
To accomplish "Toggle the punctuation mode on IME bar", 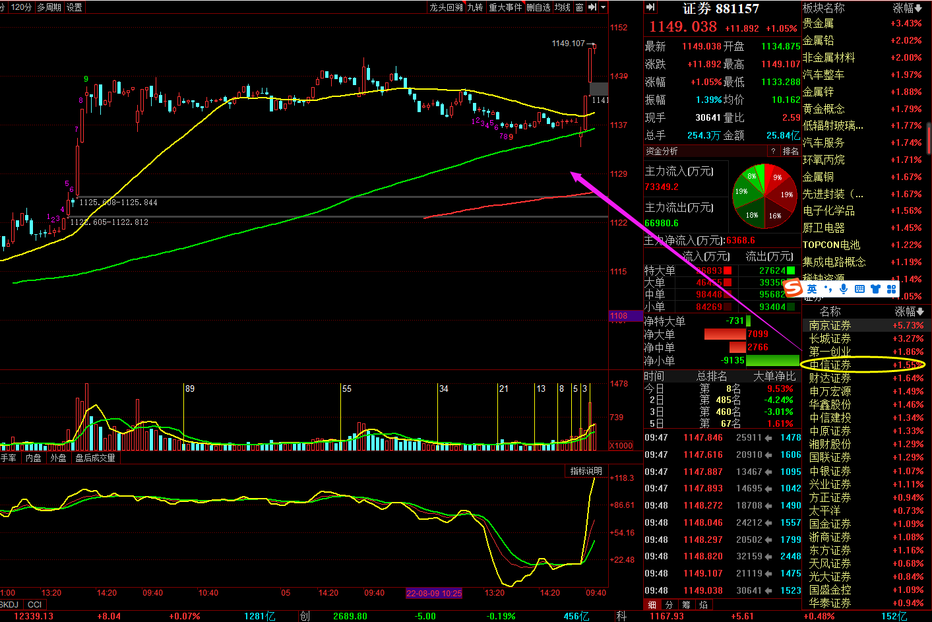I will [x=828, y=289].
